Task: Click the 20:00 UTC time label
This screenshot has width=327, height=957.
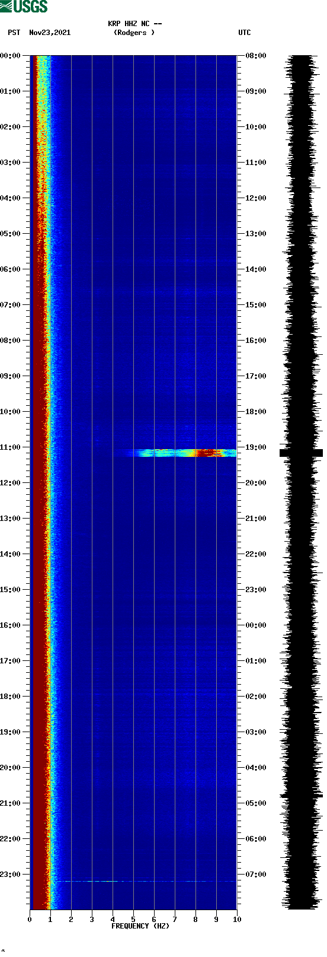Action: 256,483
